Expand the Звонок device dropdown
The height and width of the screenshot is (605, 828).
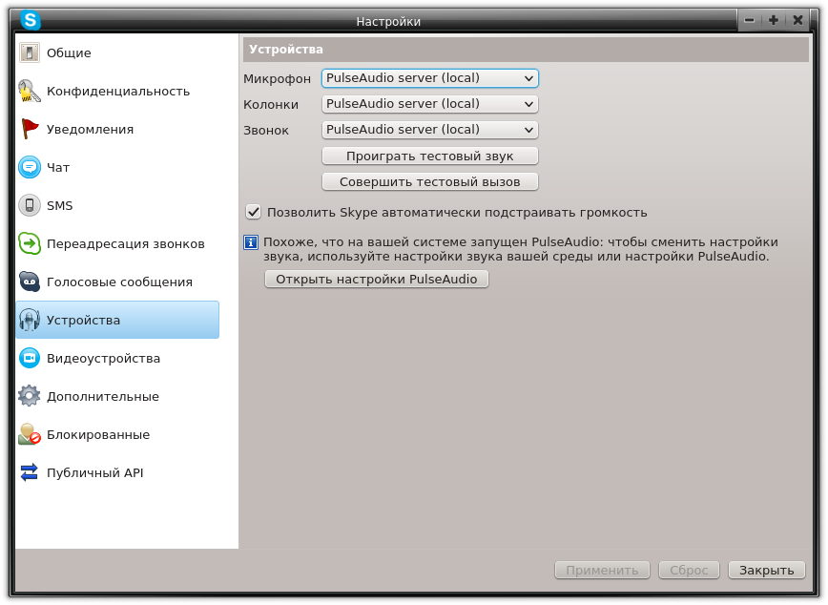click(x=429, y=130)
